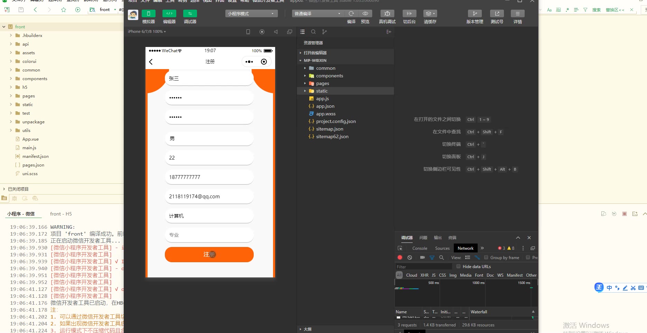Click the user avatar in the toolbar
647x333 pixels.
pyautogui.click(x=133, y=15)
